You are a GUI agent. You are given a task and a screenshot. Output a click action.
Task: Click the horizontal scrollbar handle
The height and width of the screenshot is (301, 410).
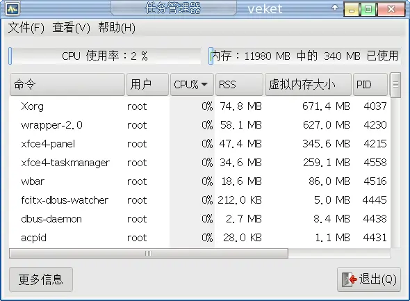tap(149, 254)
